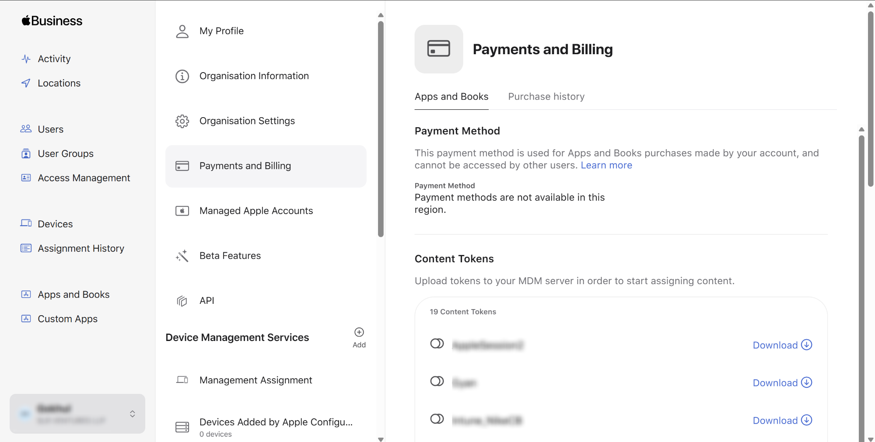Click the main page scrollbar thumb at far right

pos(871,98)
